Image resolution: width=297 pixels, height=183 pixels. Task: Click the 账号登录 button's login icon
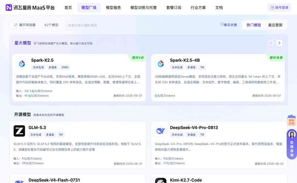coord(272,7)
